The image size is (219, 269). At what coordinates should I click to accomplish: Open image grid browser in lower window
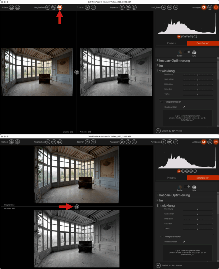[170, 142]
